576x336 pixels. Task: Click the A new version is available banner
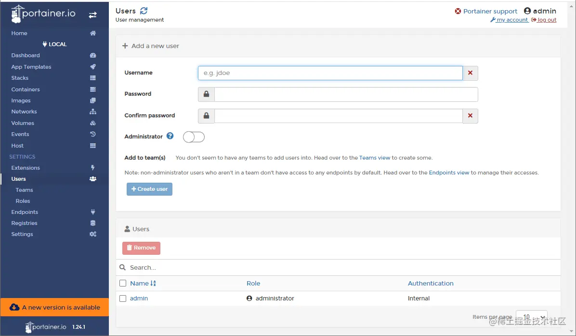pyautogui.click(x=55, y=307)
